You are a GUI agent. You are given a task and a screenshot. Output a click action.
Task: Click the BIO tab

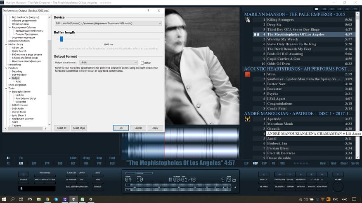coord(60,163)
